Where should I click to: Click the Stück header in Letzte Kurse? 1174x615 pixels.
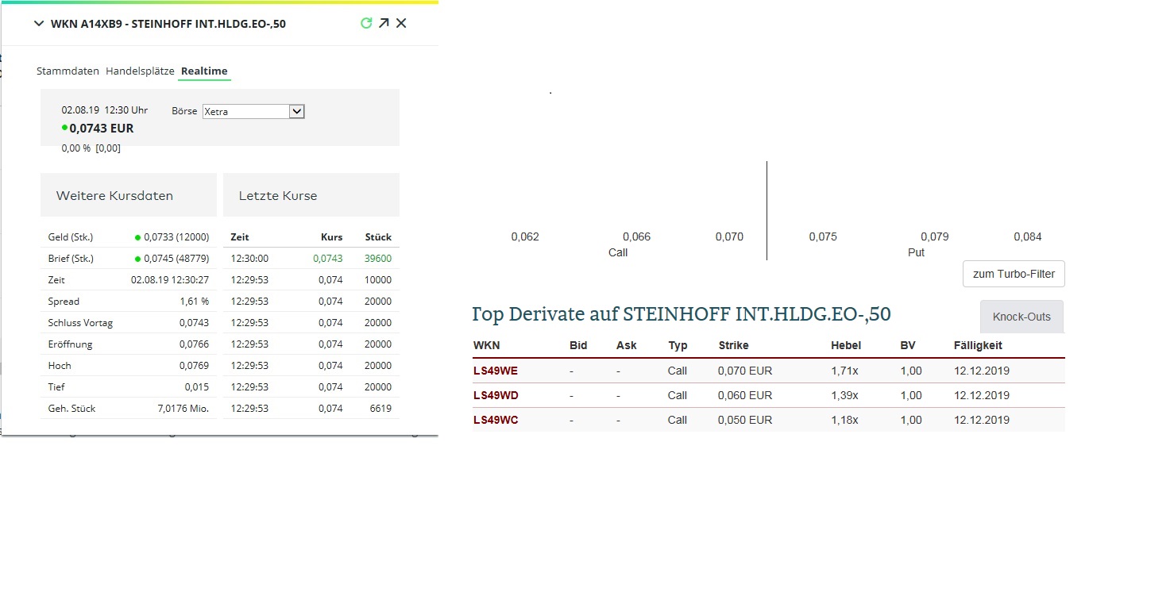(x=378, y=237)
